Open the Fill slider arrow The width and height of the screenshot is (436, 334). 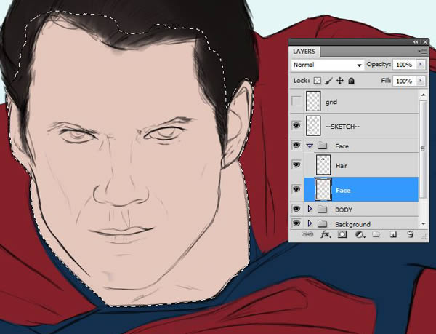pos(421,81)
